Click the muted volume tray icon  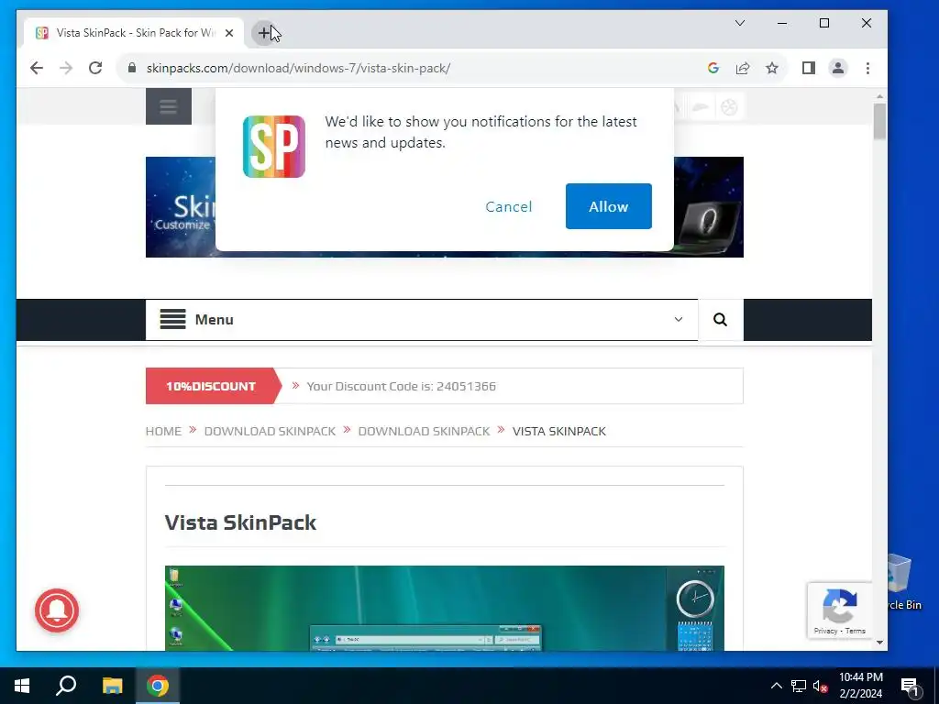pos(821,686)
